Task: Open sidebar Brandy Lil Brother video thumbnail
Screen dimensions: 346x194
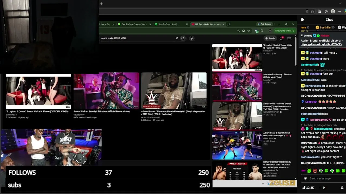Action: [x=237, y=87]
